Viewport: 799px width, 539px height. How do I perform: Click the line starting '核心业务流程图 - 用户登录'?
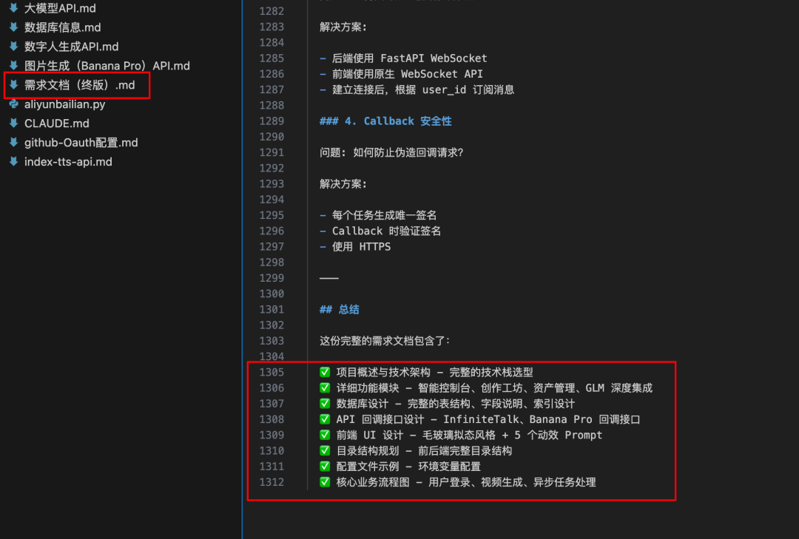tap(466, 482)
